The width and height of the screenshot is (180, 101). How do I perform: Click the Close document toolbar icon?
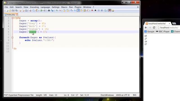point(20,11)
